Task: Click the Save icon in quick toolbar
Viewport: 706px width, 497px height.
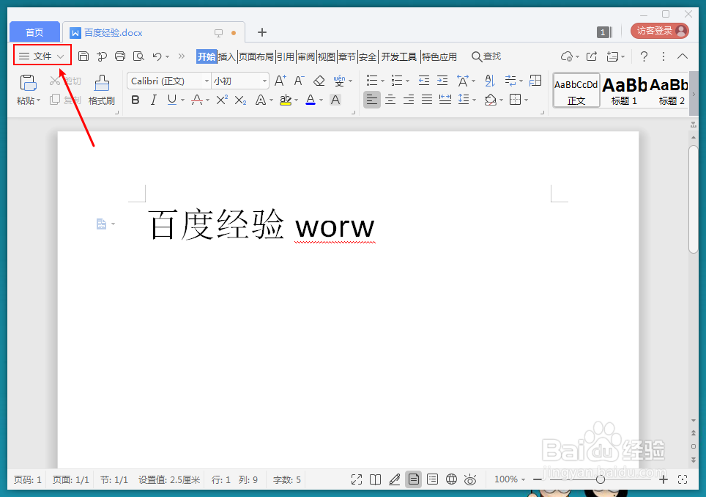Action: coord(83,56)
